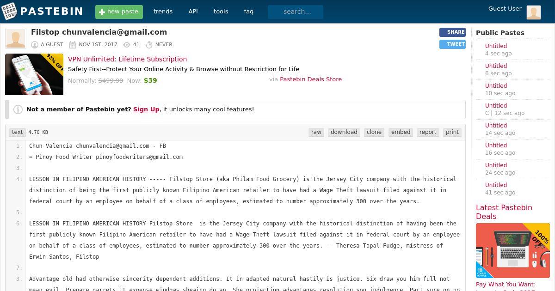Share the paste on Facebook
The width and height of the screenshot is (555, 291).
click(x=452, y=32)
